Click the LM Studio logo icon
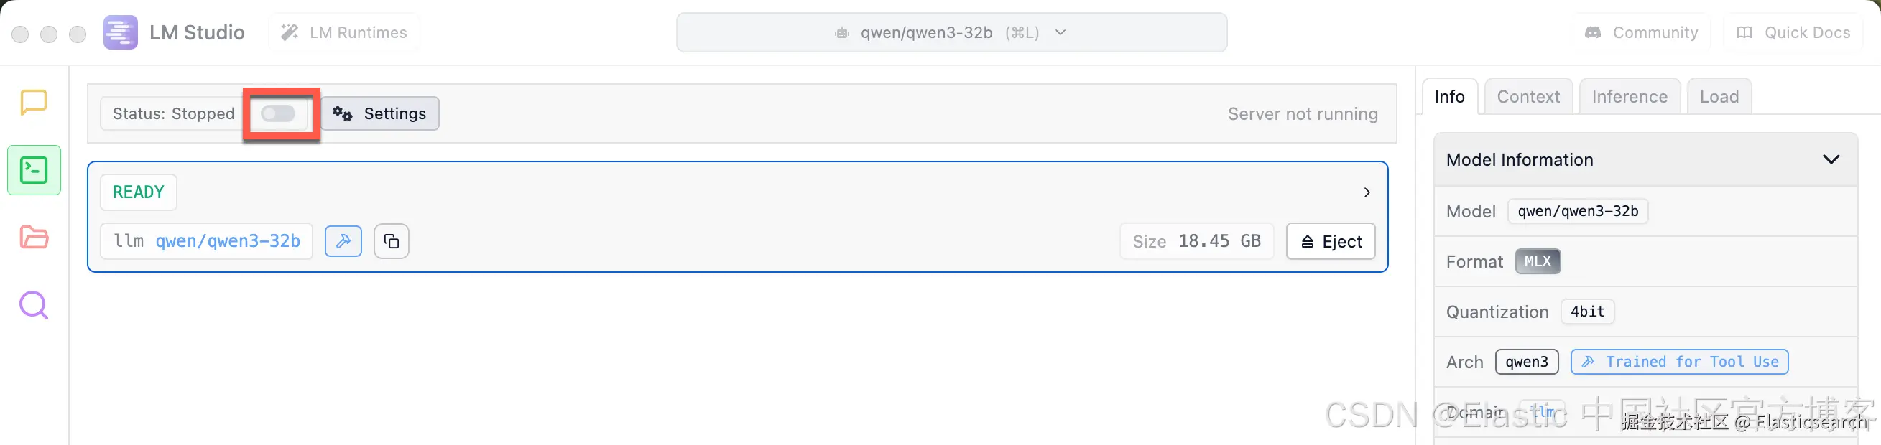The width and height of the screenshot is (1881, 445). [121, 32]
